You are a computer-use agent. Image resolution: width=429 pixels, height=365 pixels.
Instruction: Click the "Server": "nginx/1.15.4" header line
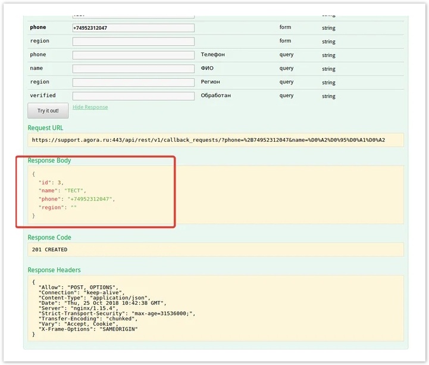pyautogui.click(x=79, y=308)
